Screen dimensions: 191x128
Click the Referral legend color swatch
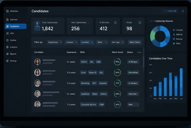click(x=174, y=39)
